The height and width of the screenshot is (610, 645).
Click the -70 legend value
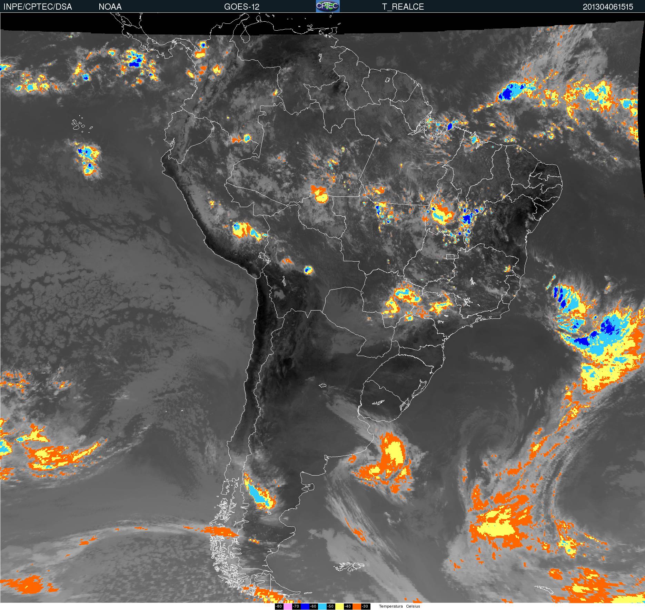tap(296, 606)
